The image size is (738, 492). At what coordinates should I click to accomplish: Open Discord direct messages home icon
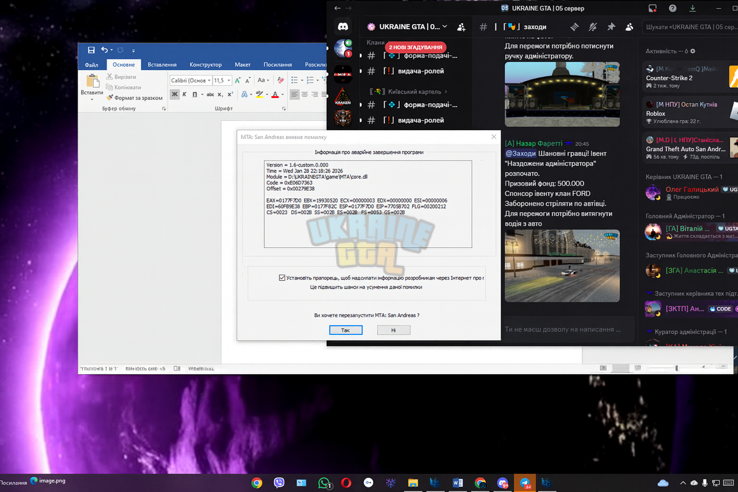pyautogui.click(x=343, y=27)
